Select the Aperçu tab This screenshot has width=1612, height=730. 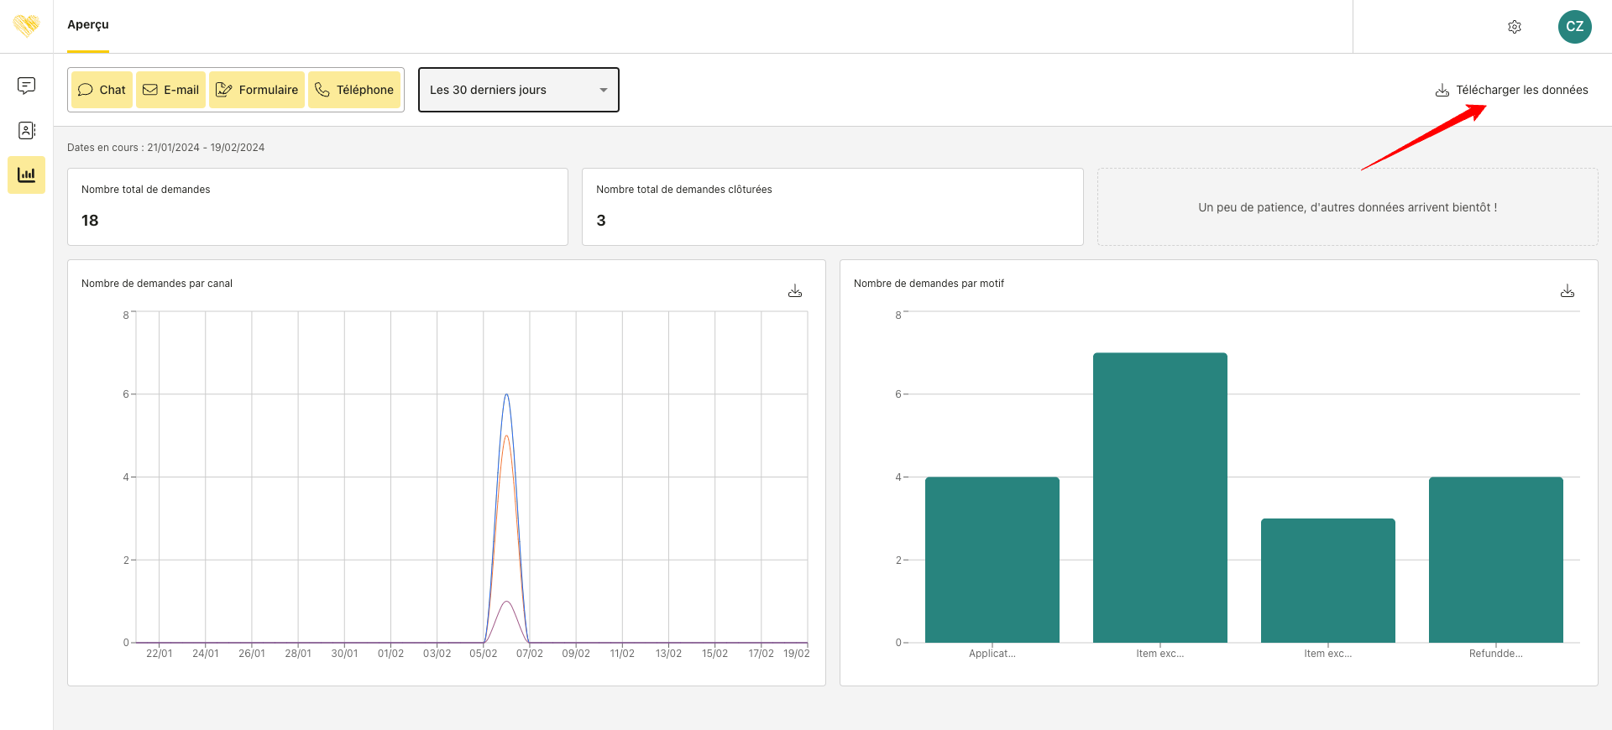[x=88, y=25]
